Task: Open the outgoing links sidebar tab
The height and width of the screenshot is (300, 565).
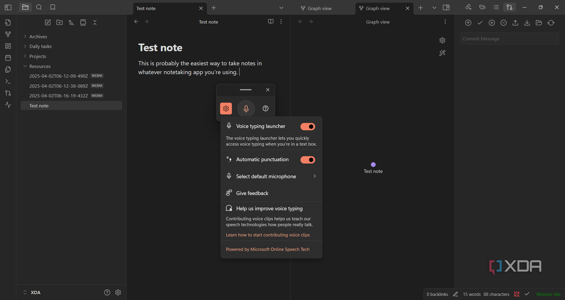Action: click(x=469, y=7)
